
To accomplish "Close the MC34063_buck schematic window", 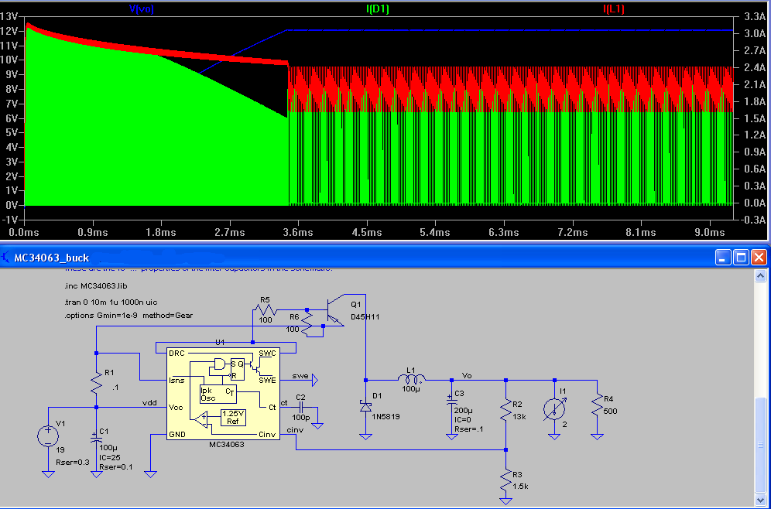I will [759, 257].
